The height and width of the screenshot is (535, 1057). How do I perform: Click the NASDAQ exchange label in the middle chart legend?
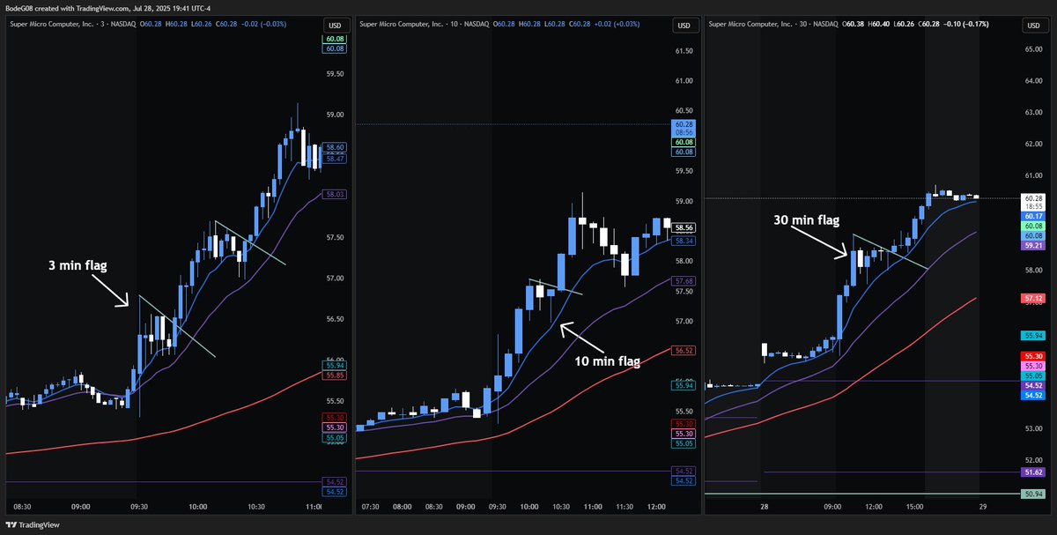[x=477, y=25]
